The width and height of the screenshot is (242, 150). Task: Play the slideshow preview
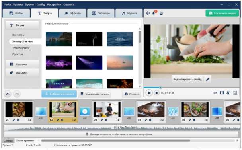(x=149, y=93)
